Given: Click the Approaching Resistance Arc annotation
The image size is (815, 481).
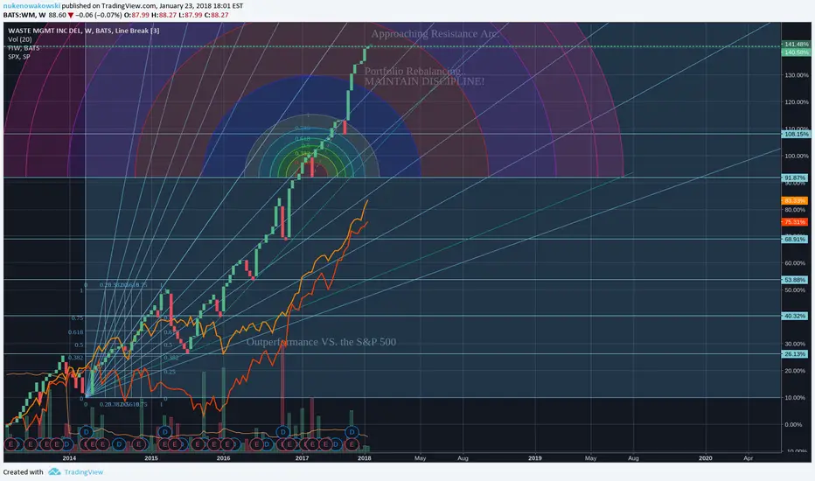Looking at the screenshot, I should click(x=435, y=34).
